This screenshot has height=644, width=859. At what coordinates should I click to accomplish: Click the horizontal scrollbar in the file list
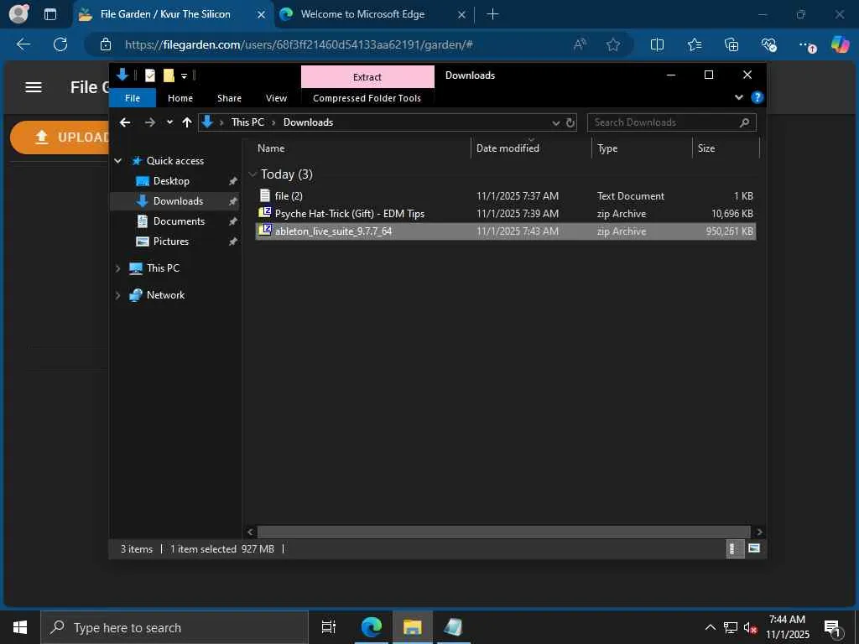[x=503, y=532]
